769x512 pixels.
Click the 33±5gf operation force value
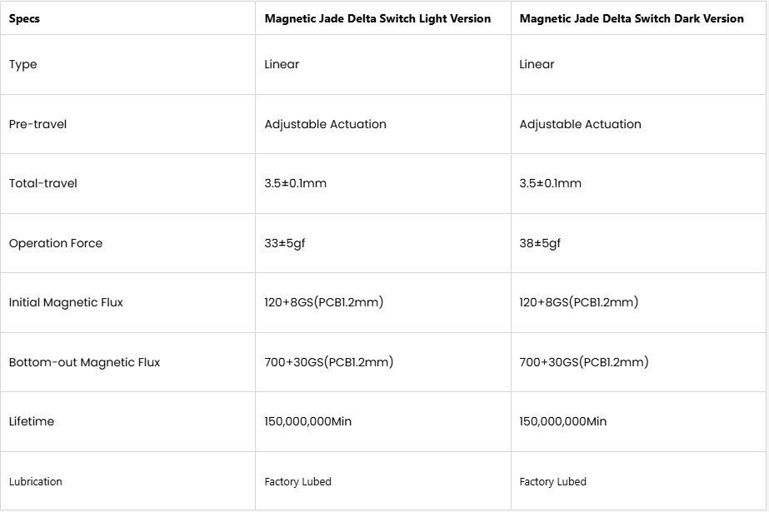[x=285, y=243]
